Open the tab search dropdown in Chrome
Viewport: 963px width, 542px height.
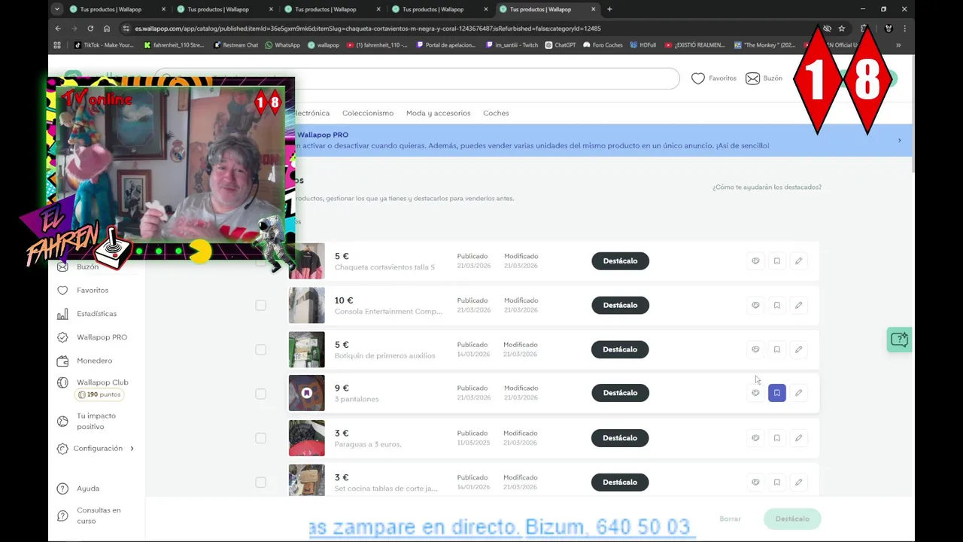click(57, 9)
